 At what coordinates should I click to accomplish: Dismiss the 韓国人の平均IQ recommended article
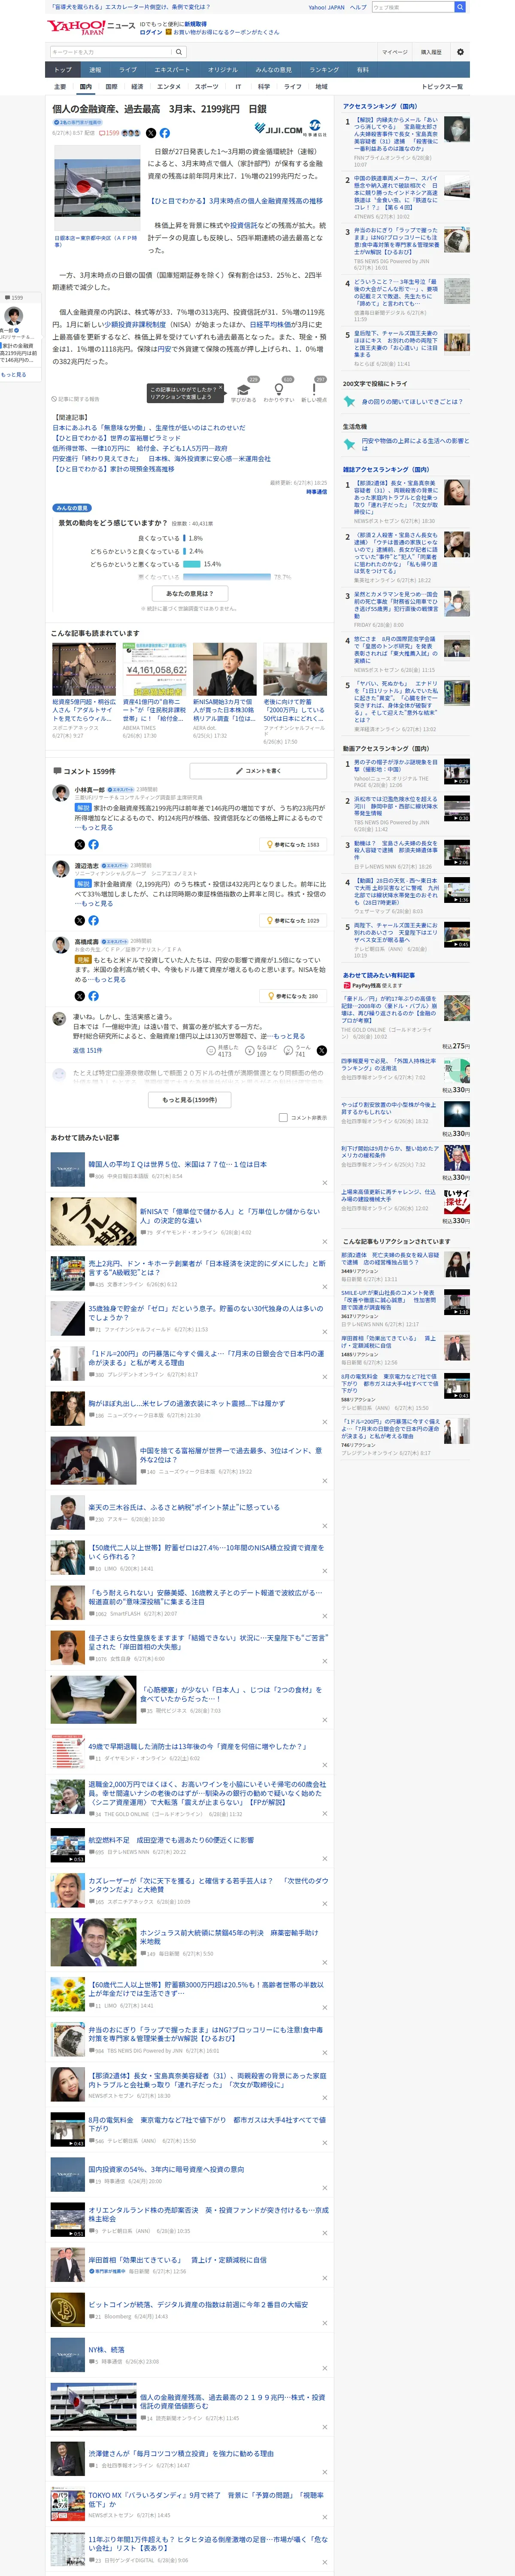click(x=324, y=1183)
